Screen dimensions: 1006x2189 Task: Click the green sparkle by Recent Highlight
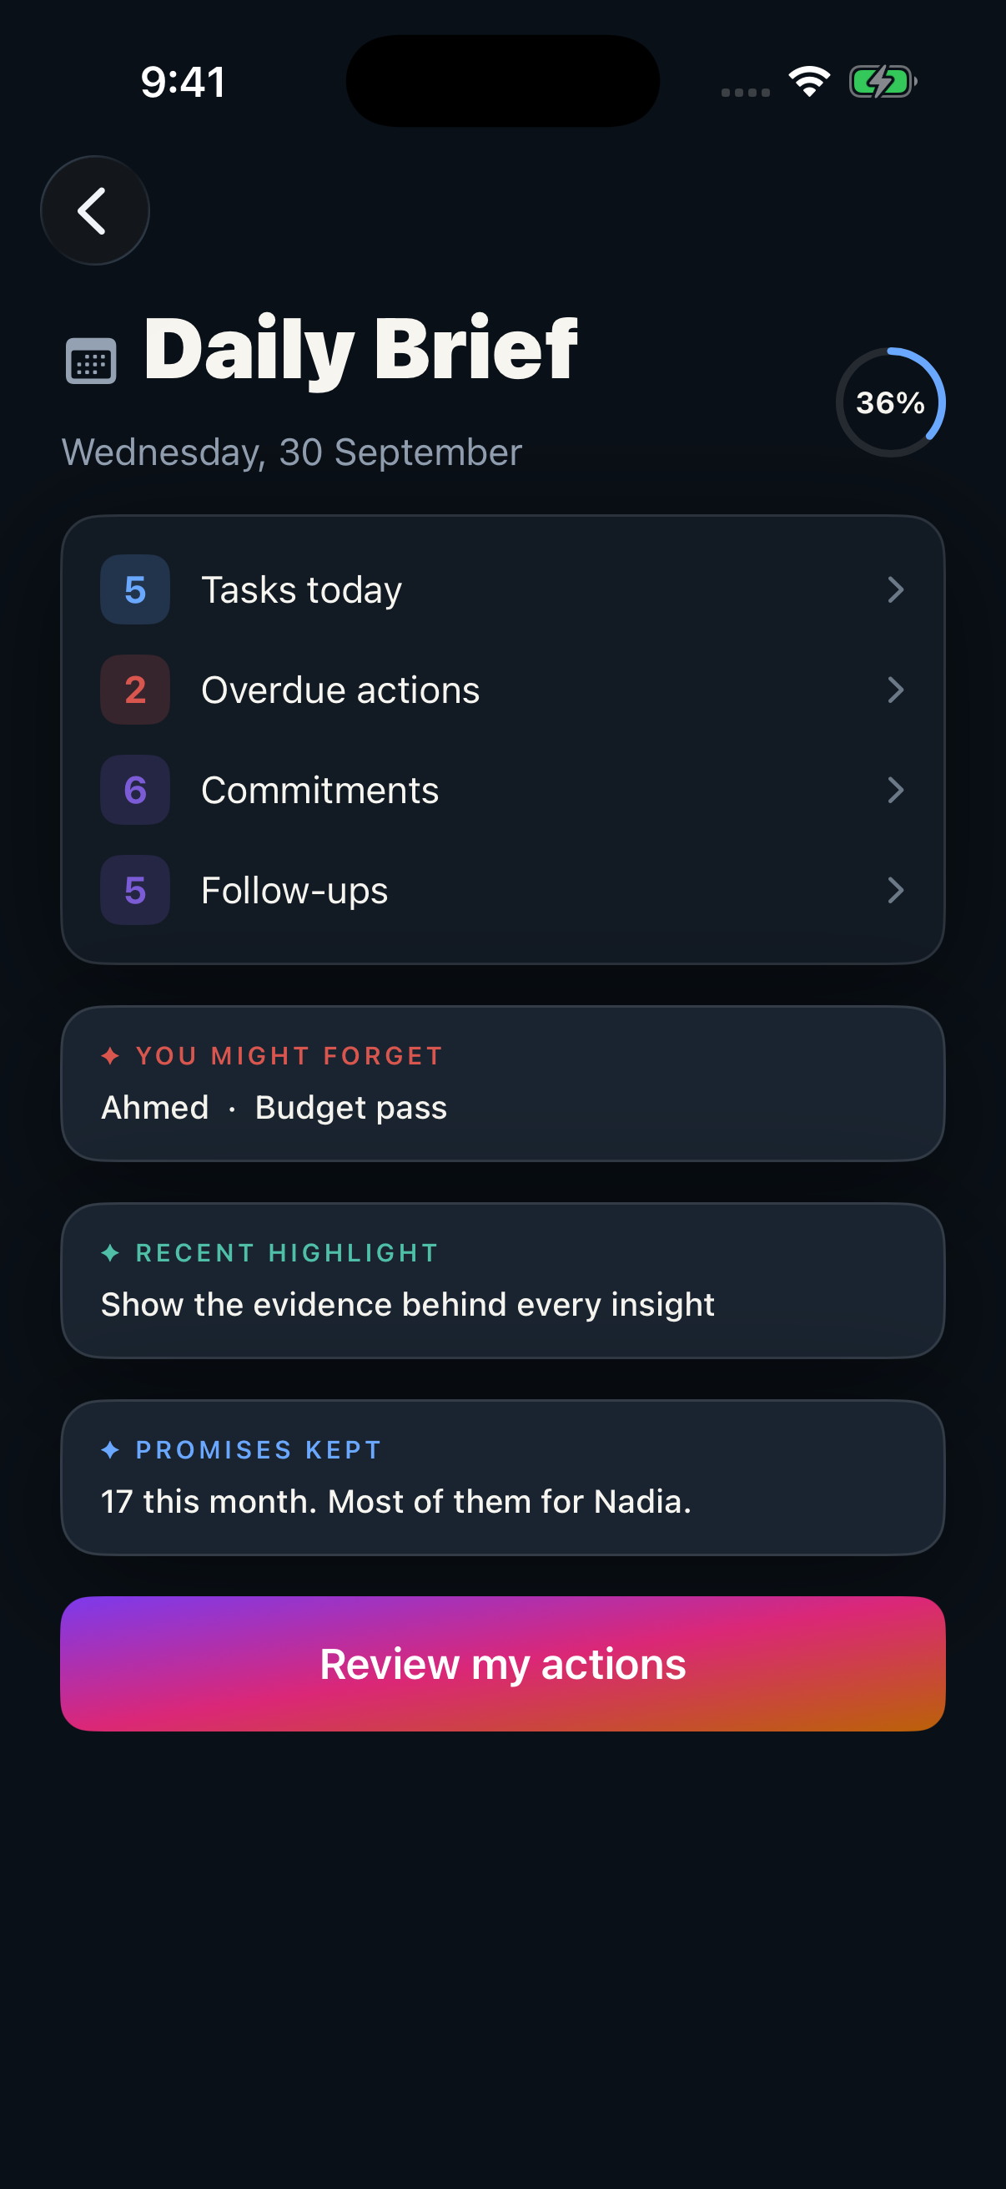click(x=110, y=1252)
